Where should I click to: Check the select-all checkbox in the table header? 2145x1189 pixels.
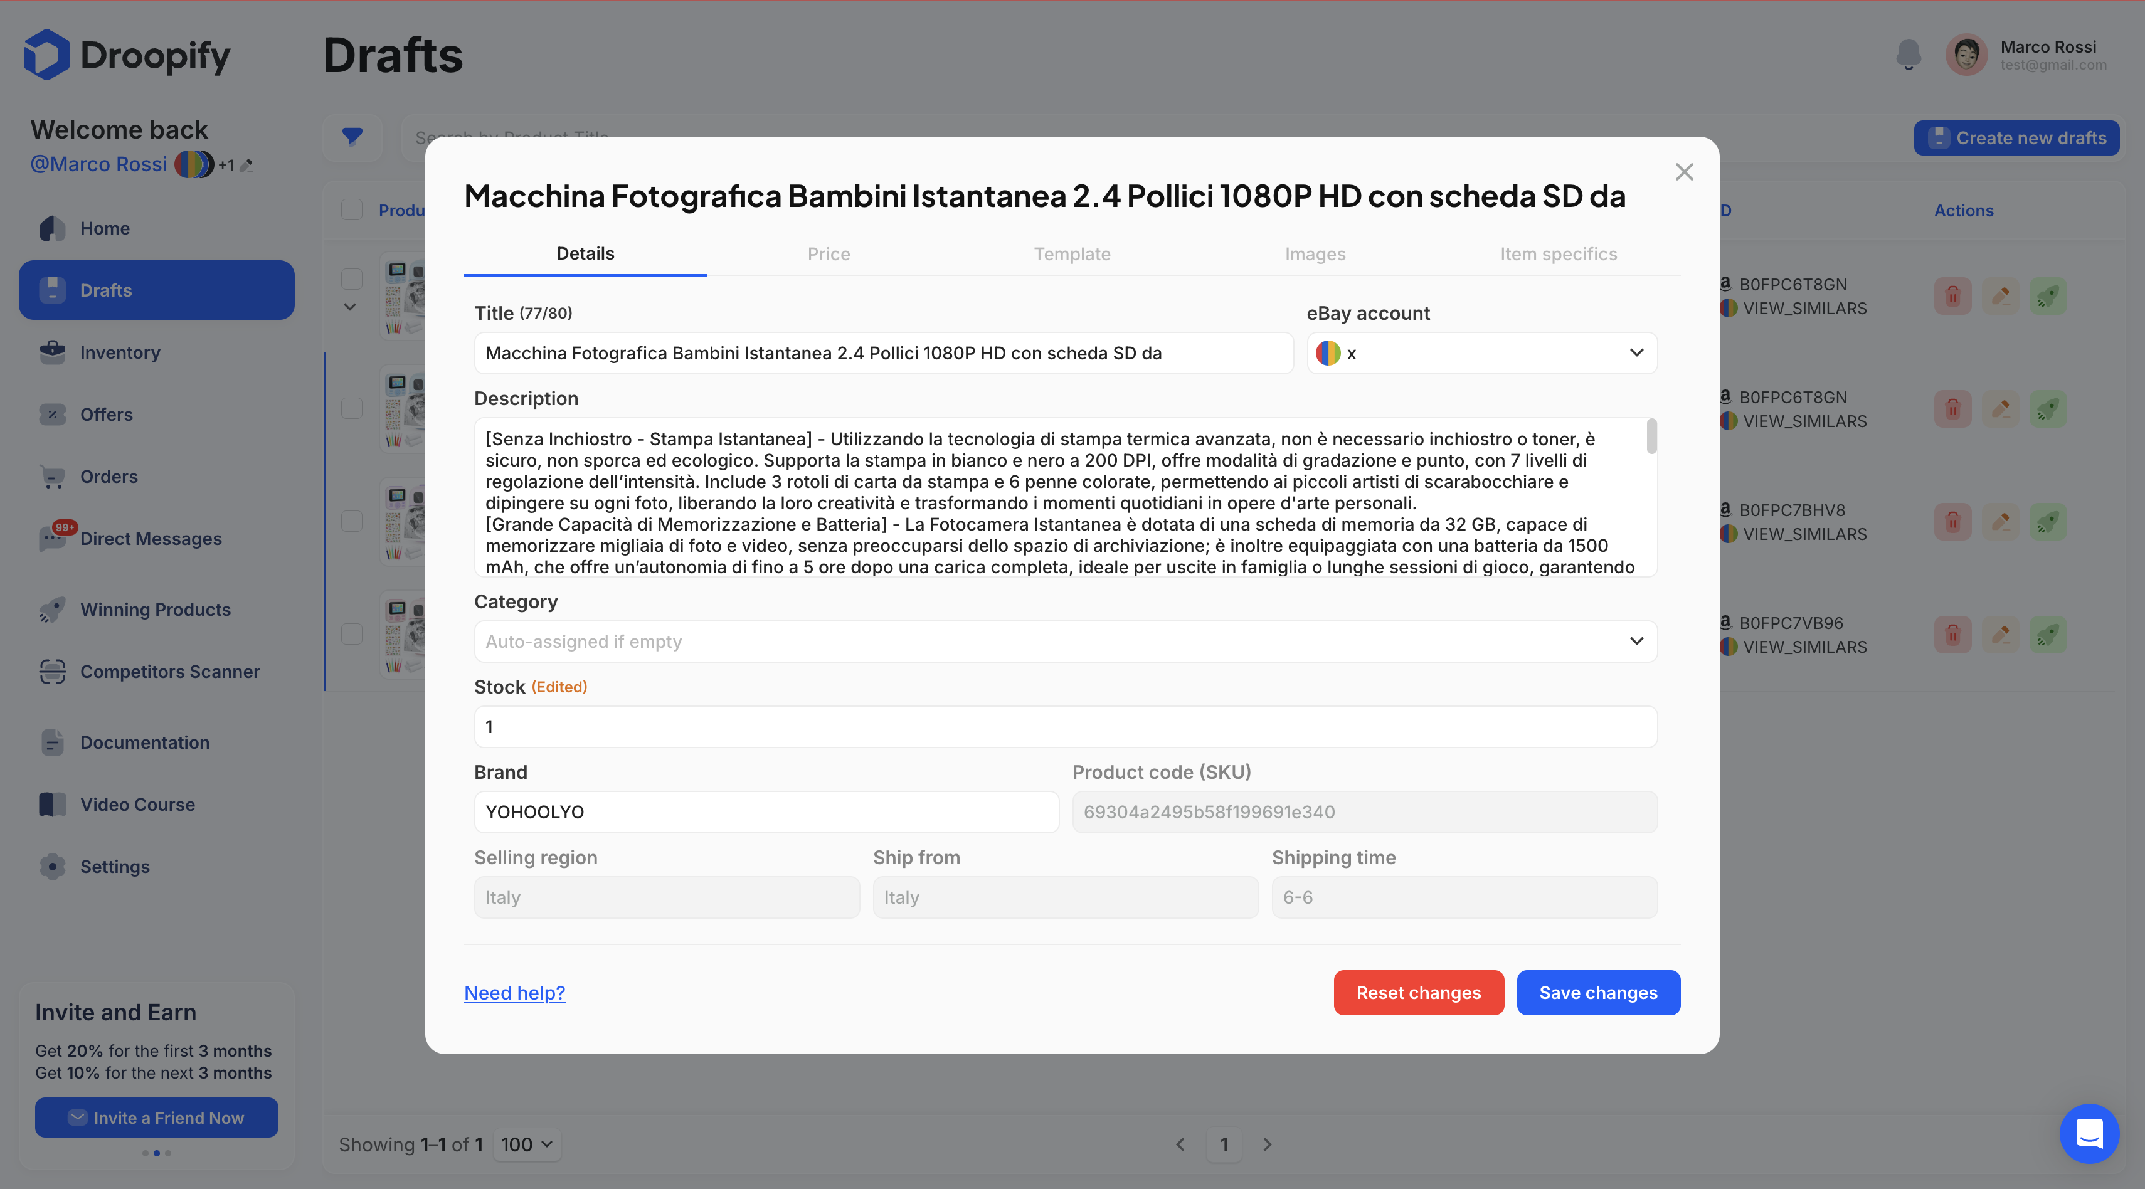point(351,209)
